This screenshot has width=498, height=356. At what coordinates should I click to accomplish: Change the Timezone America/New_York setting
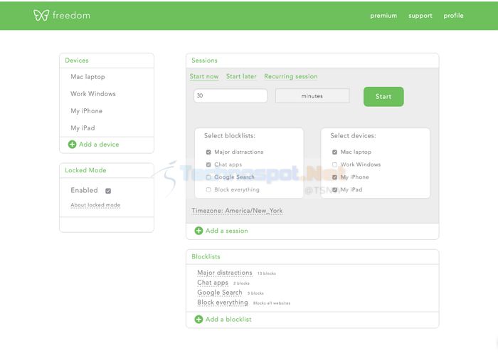coord(237,211)
